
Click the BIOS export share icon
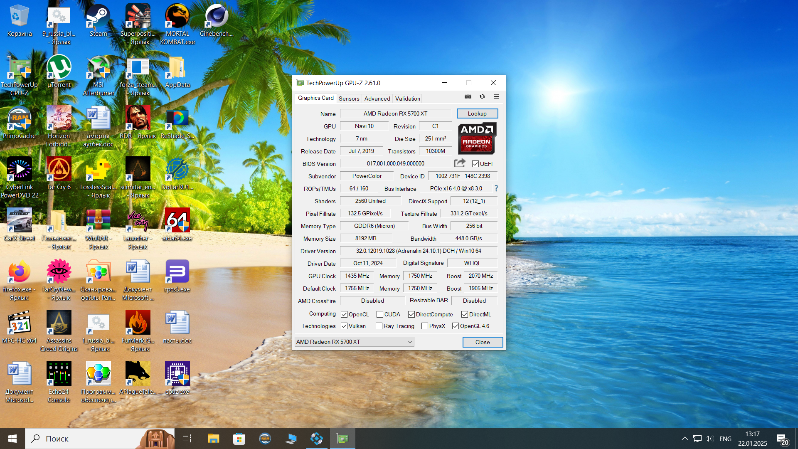tap(460, 163)
